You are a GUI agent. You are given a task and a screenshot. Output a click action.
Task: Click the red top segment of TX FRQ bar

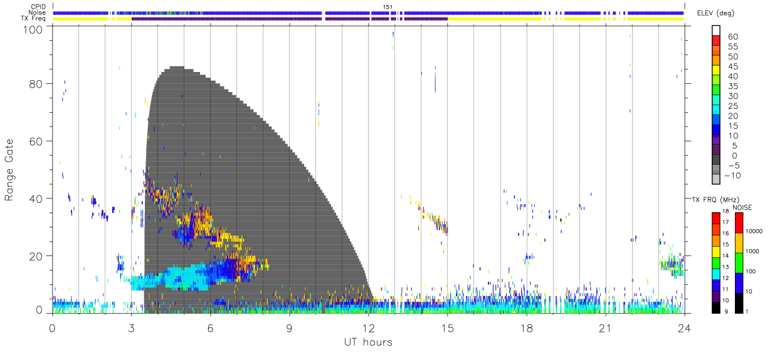point(716,218)
